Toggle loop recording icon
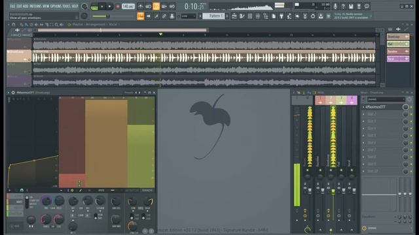The image size is (419, 235). tap(172, 6)
